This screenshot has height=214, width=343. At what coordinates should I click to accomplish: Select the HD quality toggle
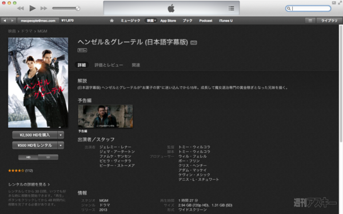point(28,157)
